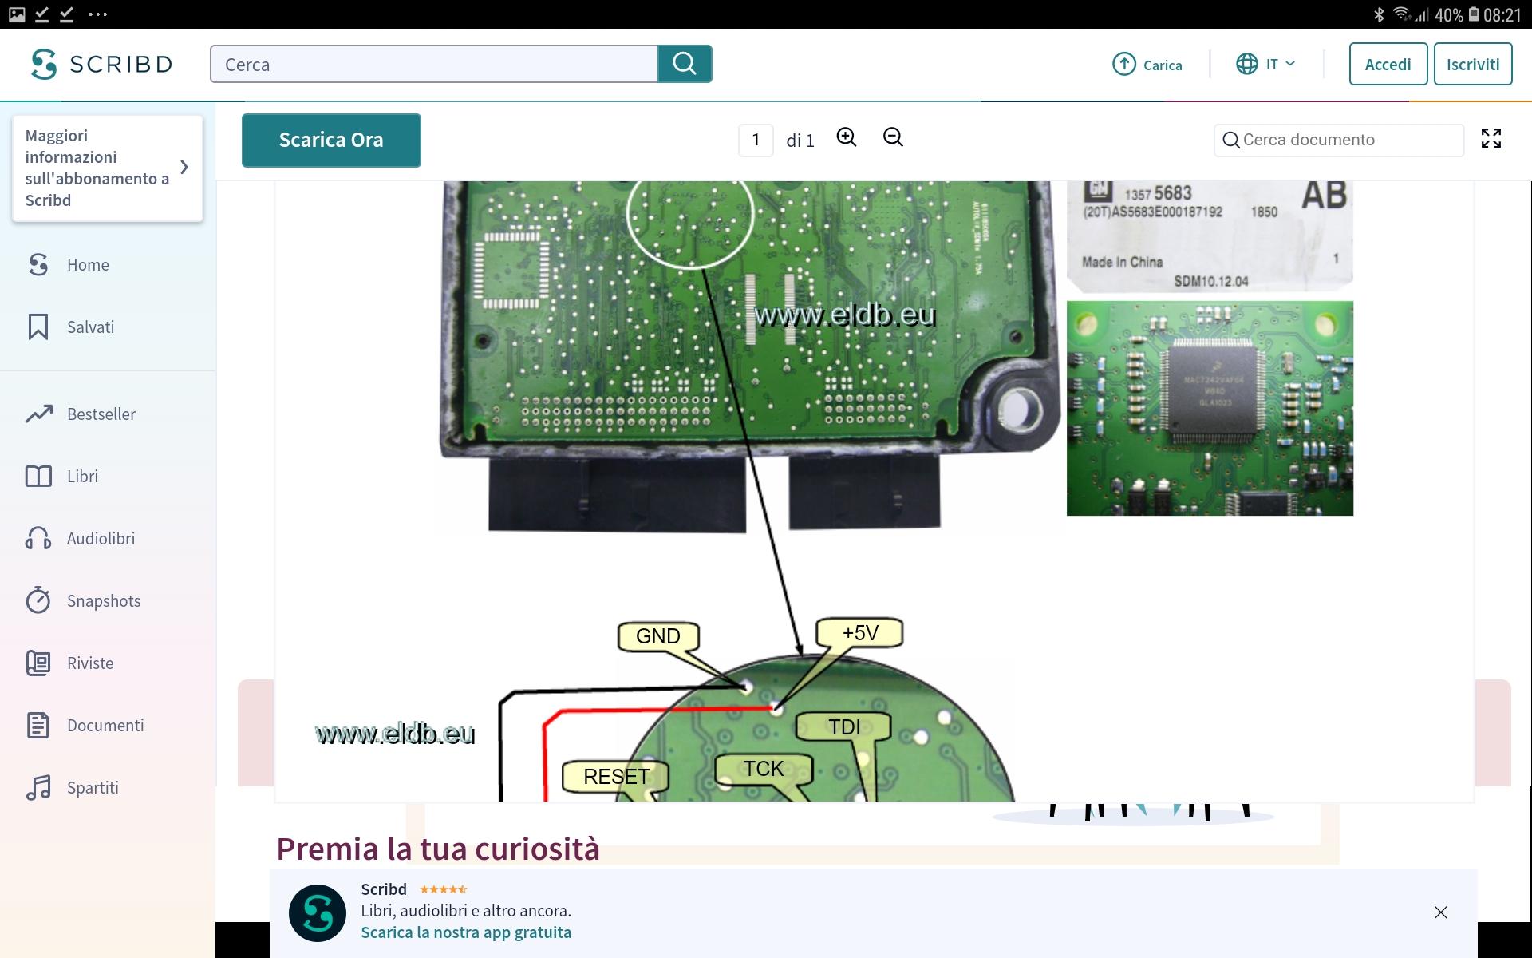Click the Carica upload icon
Viewport: 1532px width, 958px height.
1124,64
